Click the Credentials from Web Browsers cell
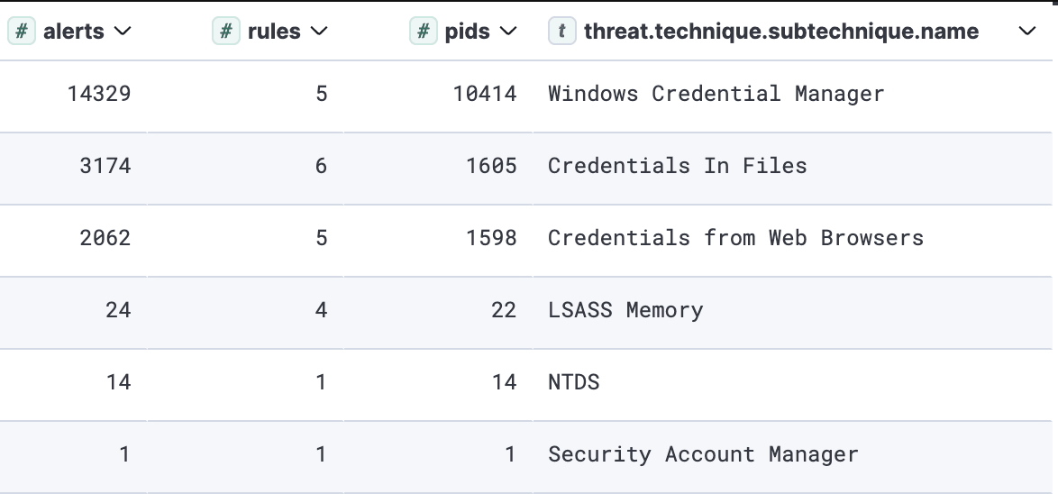1058x494 pixels. [735, 238]
